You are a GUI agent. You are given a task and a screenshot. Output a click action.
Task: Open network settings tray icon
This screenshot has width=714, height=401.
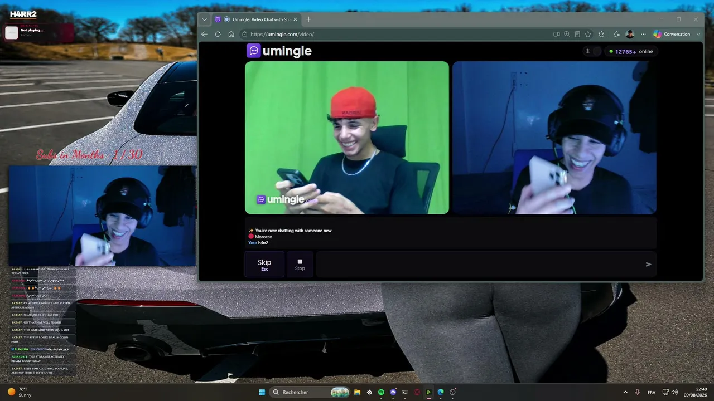[665, 392]
